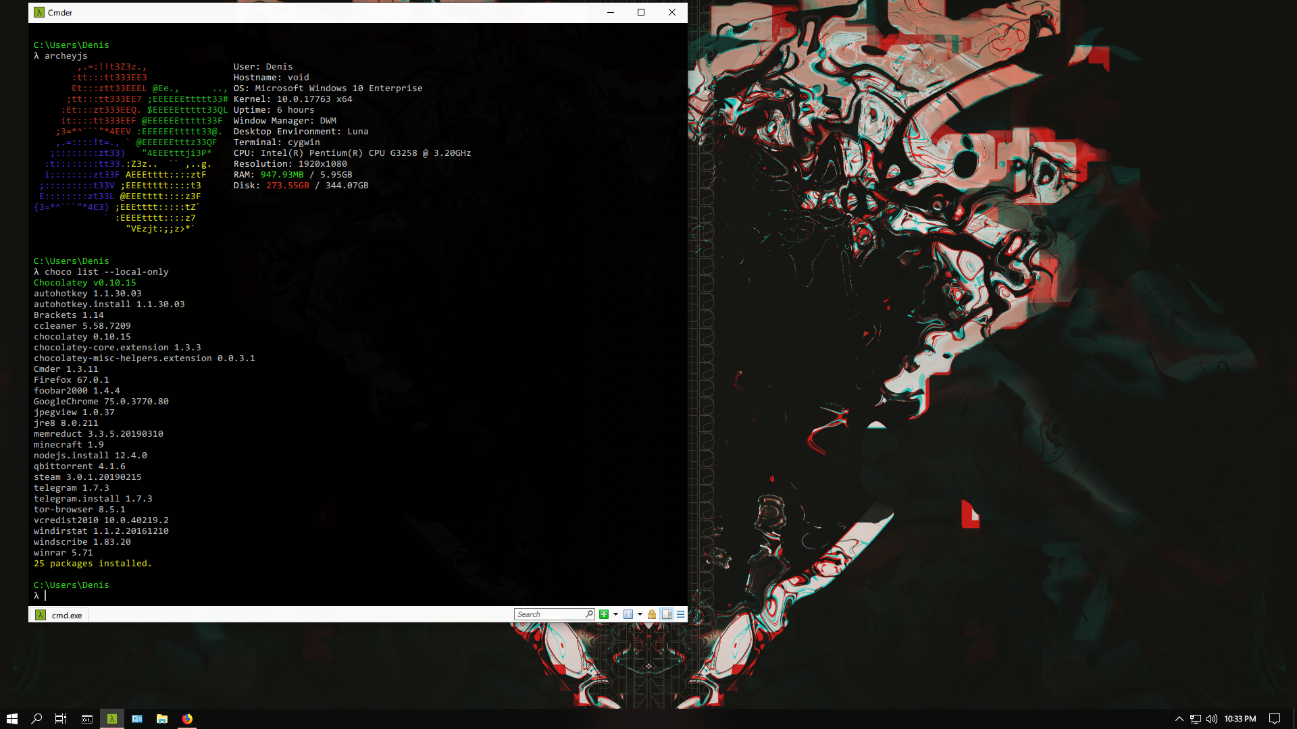This screenshot has width=1297, height=729.
Task: Open the Action Center notification icon
Action: [x=1275, y=719]
